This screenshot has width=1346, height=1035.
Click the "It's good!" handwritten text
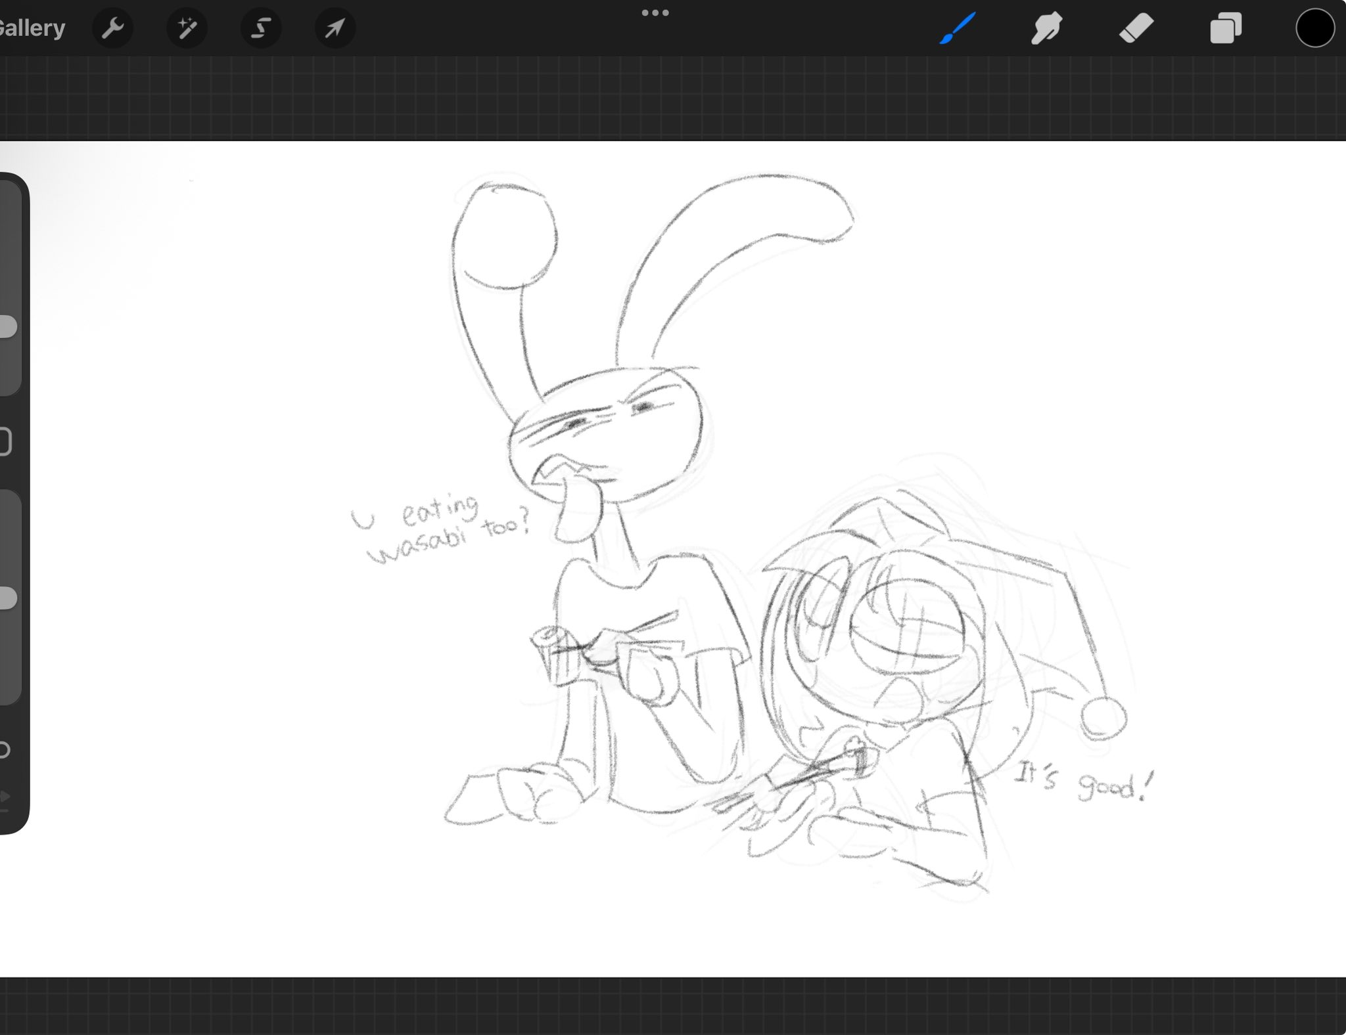point(1082,781)
